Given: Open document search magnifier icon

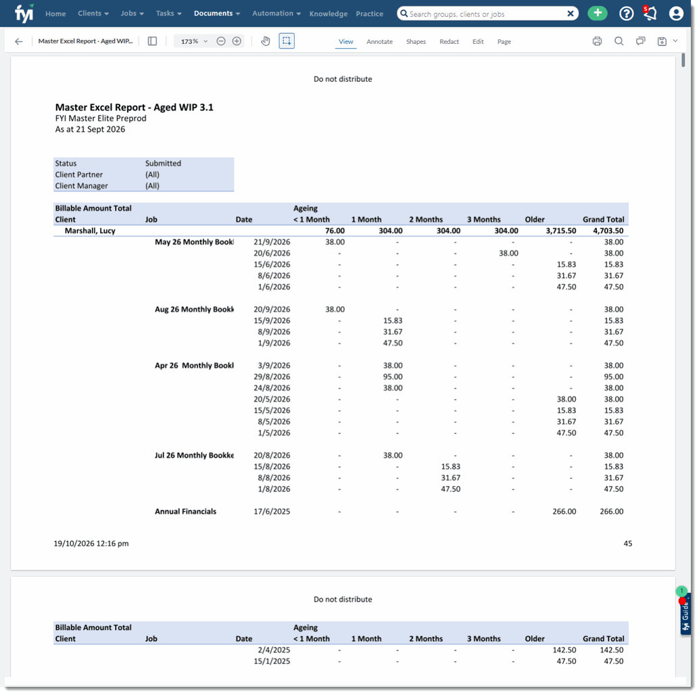Looking at the screenshot, I should pyautogui.click(x=619, y=41).
